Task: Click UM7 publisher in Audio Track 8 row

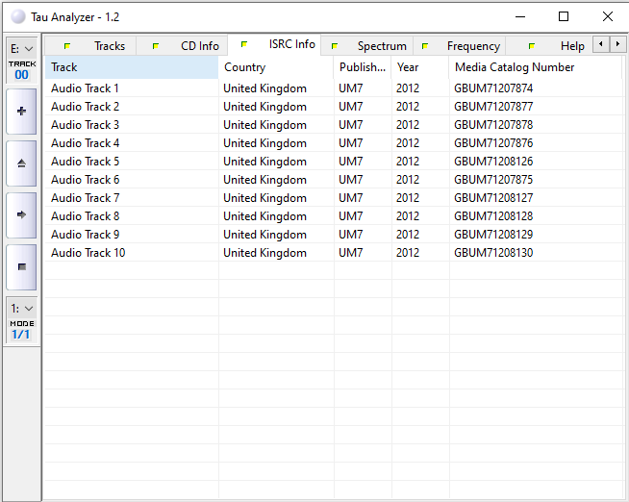Action: (351, 216)
